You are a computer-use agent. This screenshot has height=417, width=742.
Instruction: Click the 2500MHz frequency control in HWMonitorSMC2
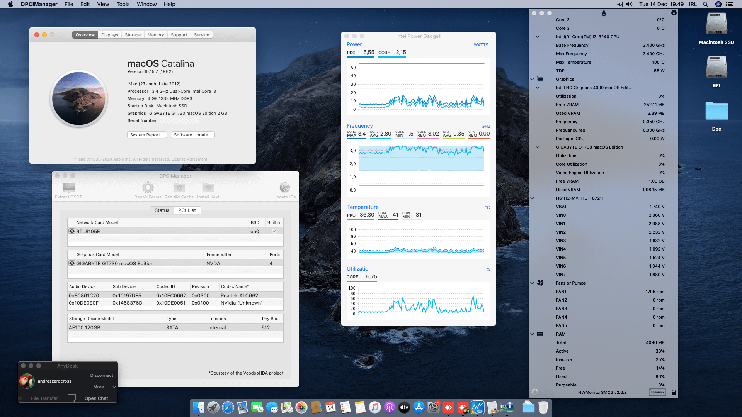(657, 392)
